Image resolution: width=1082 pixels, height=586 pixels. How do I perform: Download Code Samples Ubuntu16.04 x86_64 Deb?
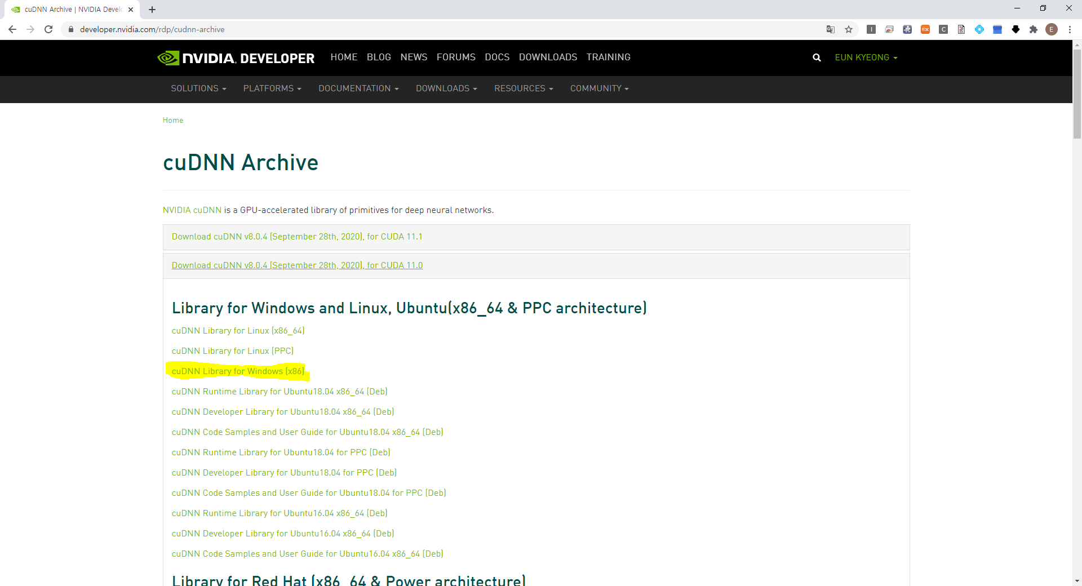pos(308,554)
